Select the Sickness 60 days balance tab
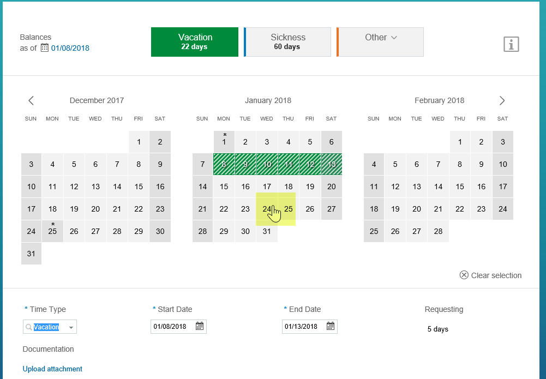 click(x=287, y=42)
